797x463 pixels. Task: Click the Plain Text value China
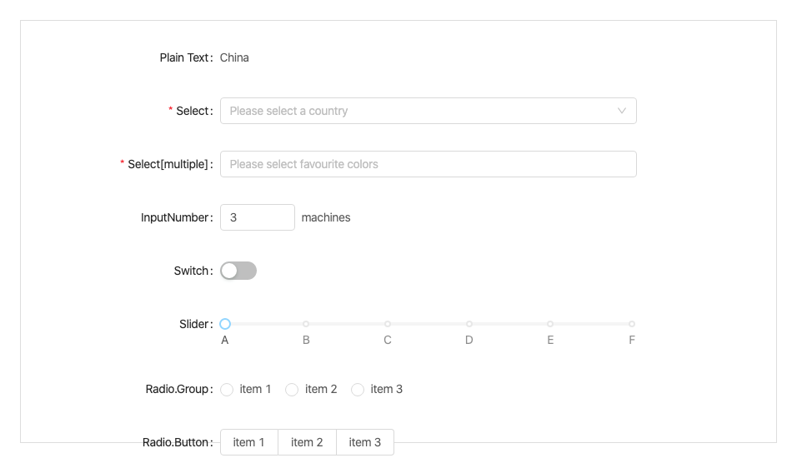(x=234, y=57)
